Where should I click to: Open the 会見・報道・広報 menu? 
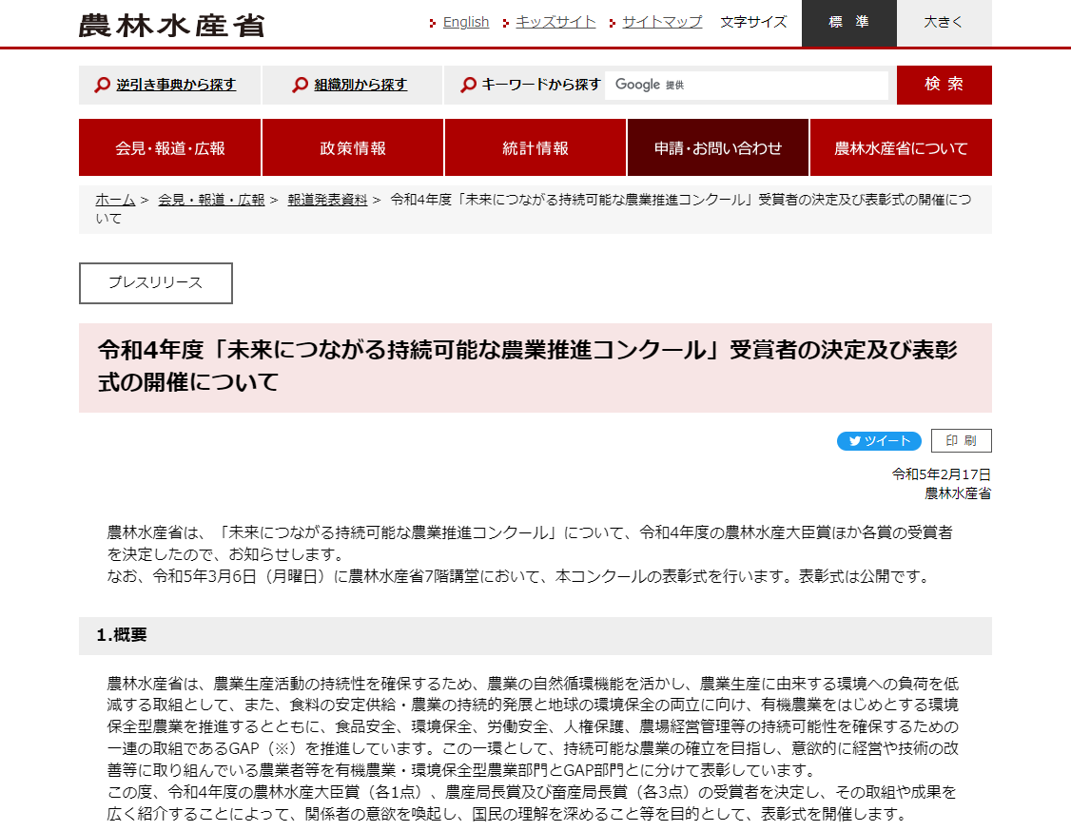(170, 148)
